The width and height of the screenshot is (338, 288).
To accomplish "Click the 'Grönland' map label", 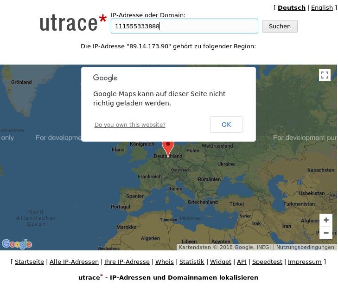I will click(21, 82).
